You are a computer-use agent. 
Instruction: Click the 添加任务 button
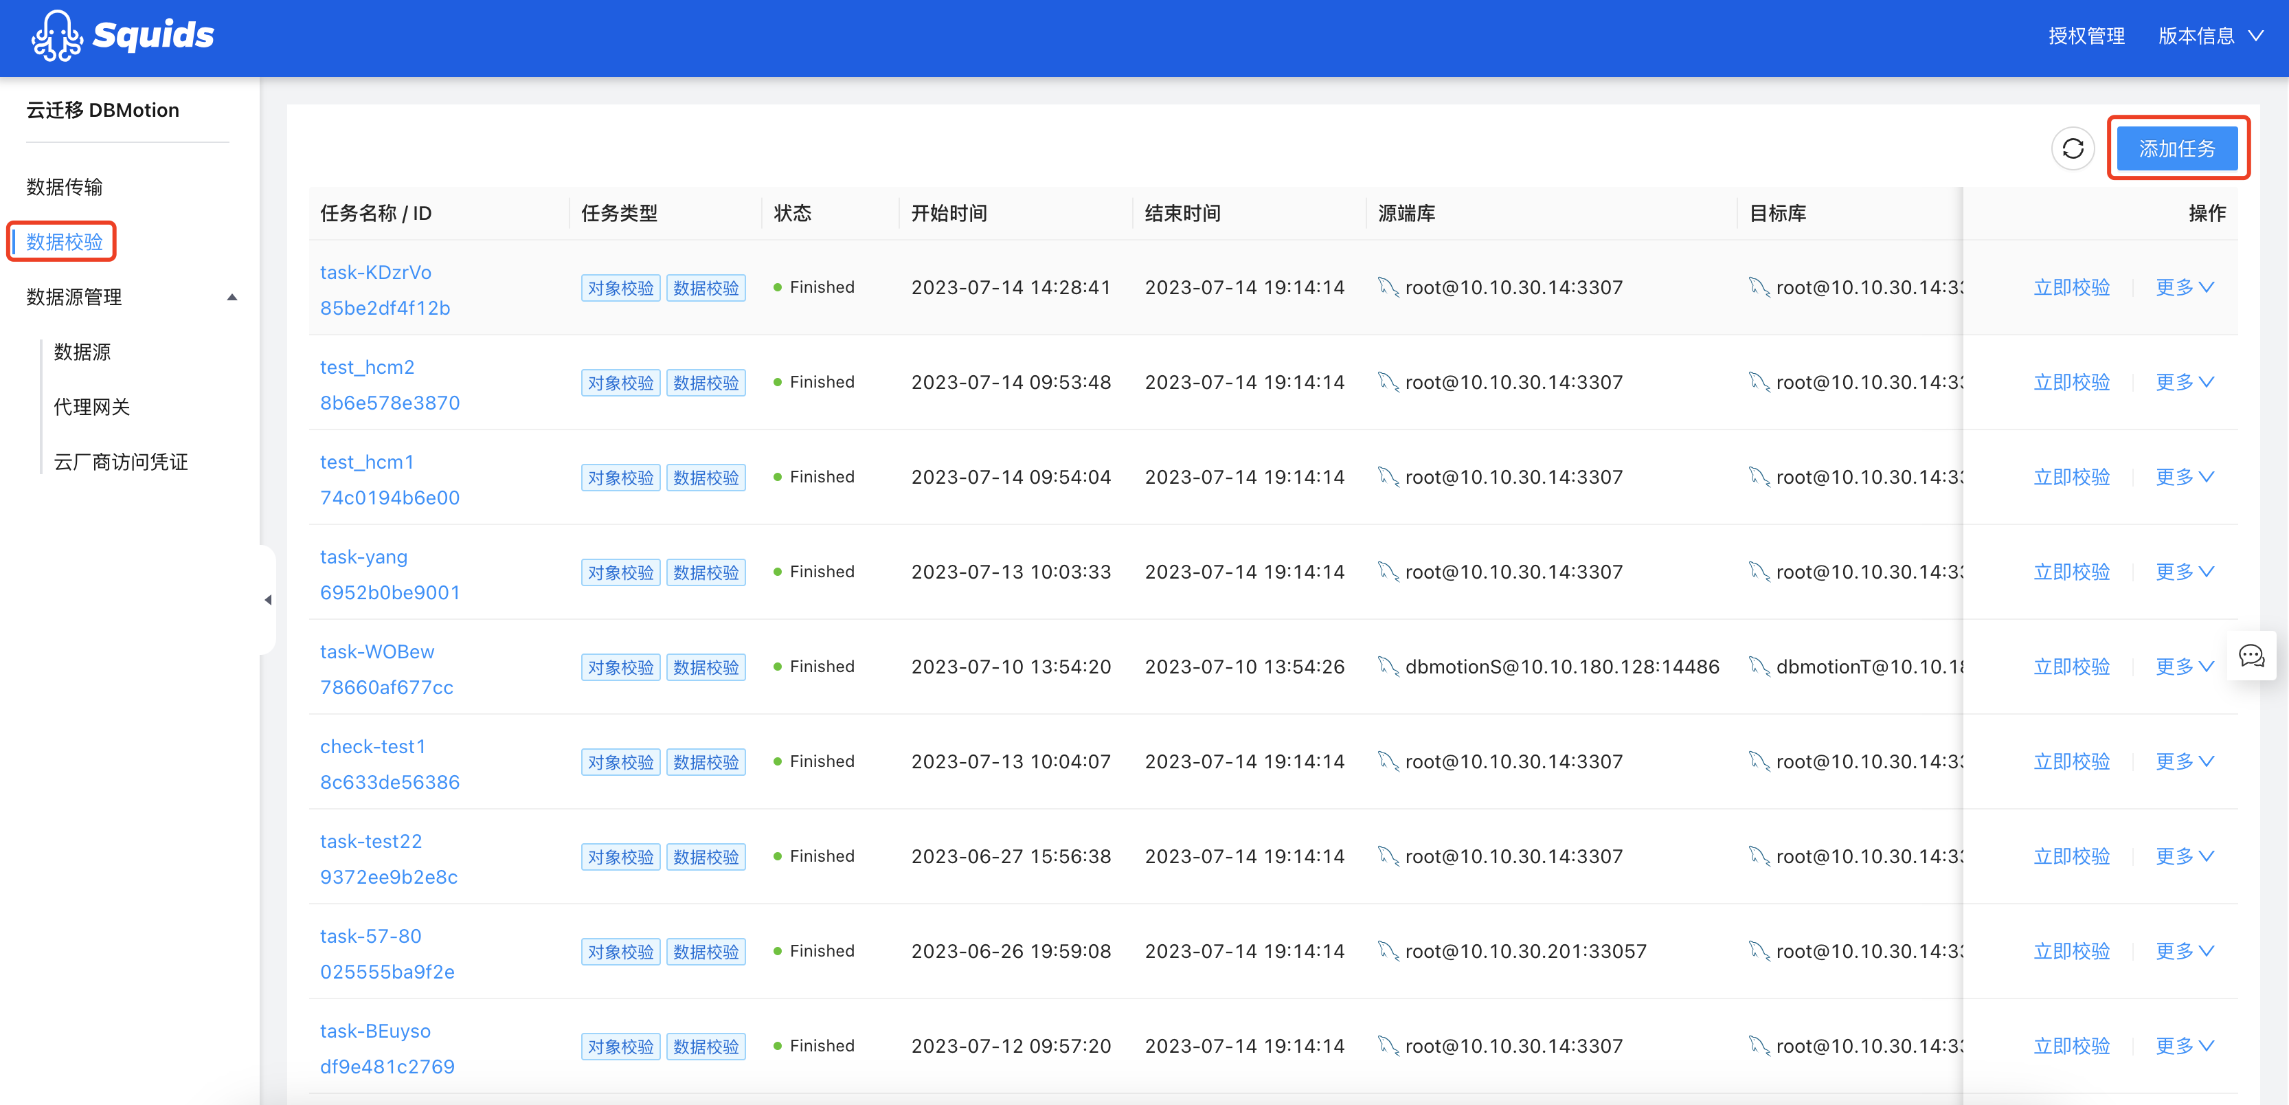(x=2177, y=148)
